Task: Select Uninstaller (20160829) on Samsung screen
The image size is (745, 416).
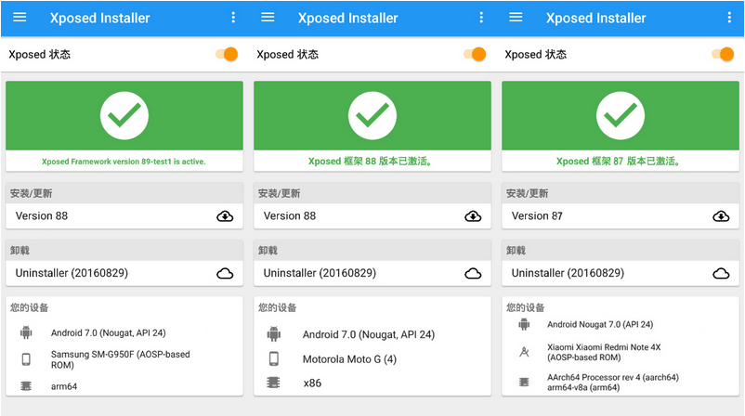Action: [x=124, y=273]
